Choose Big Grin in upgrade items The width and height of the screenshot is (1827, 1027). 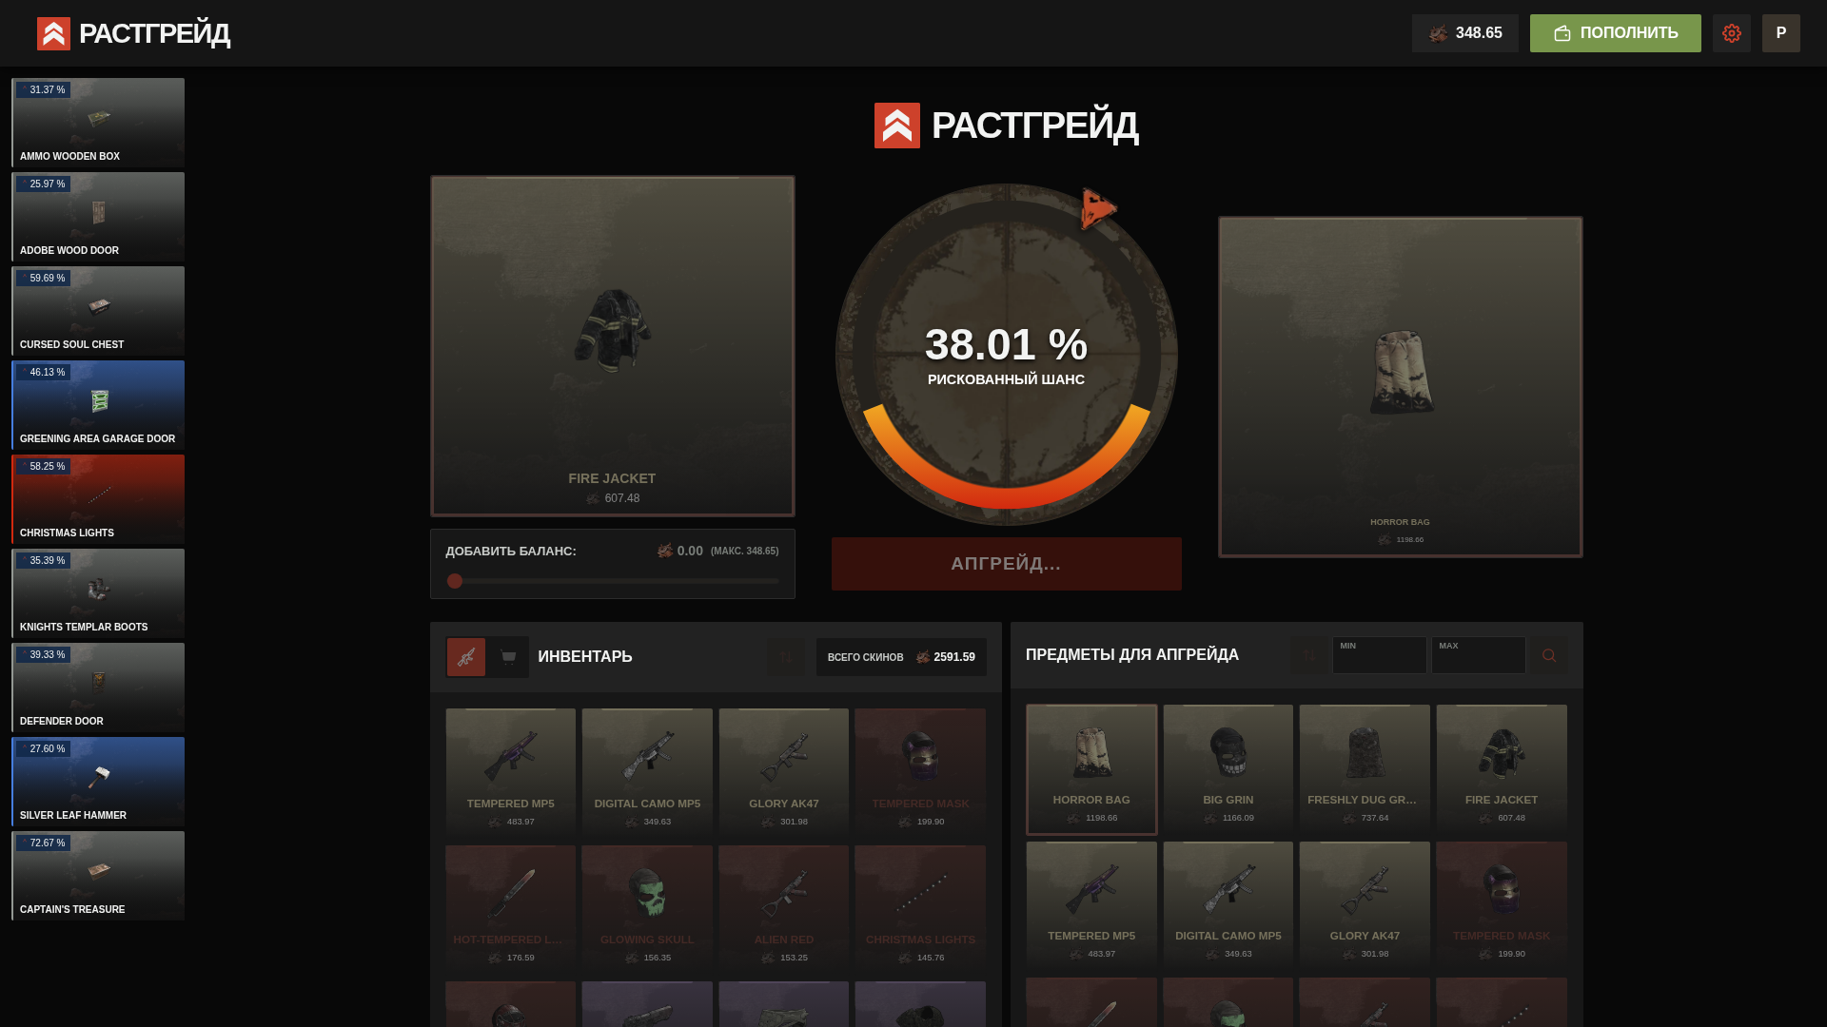coord(1228,769)
